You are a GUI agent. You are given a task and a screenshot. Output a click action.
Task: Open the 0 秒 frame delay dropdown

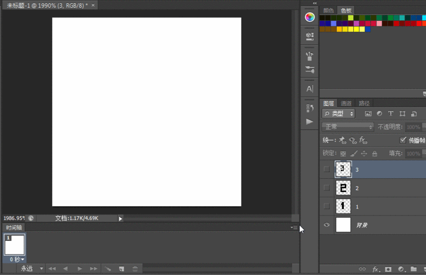17,260
